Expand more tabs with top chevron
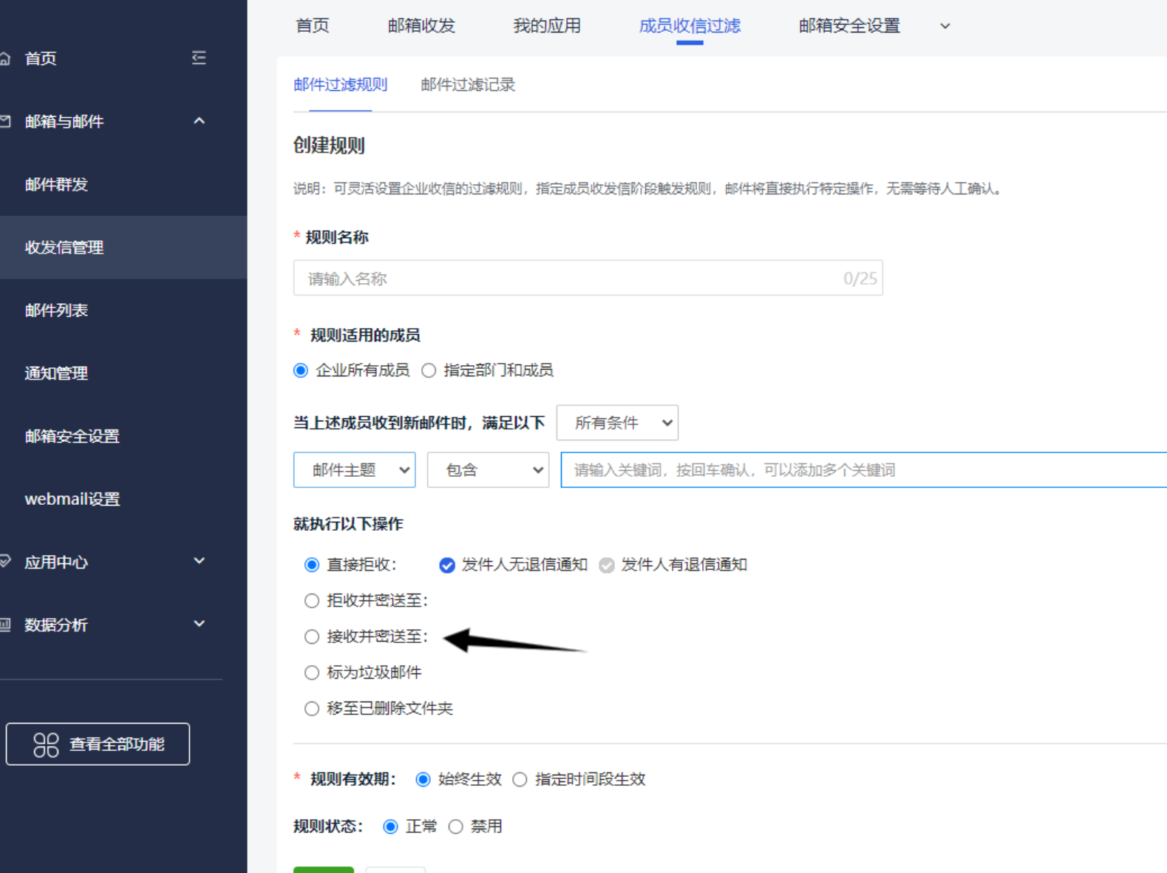Screen dimensions: 1167x873 [x=945, y=26]
